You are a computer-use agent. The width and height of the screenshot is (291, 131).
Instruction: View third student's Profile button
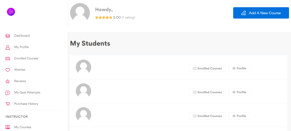click(239, 116)
